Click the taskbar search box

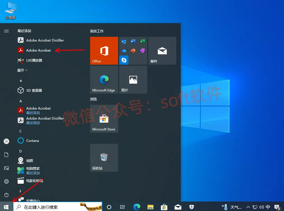[x=58, y=207]
